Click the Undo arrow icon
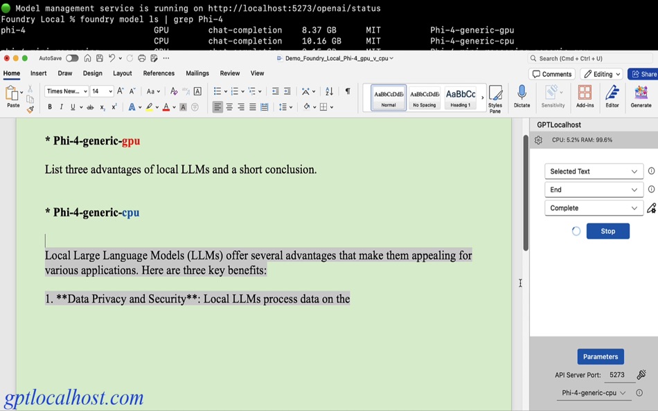658x411 pixels. [112, 58]
